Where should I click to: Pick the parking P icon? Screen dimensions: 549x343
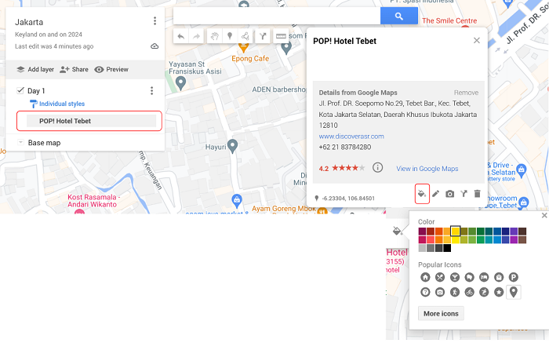513,278
